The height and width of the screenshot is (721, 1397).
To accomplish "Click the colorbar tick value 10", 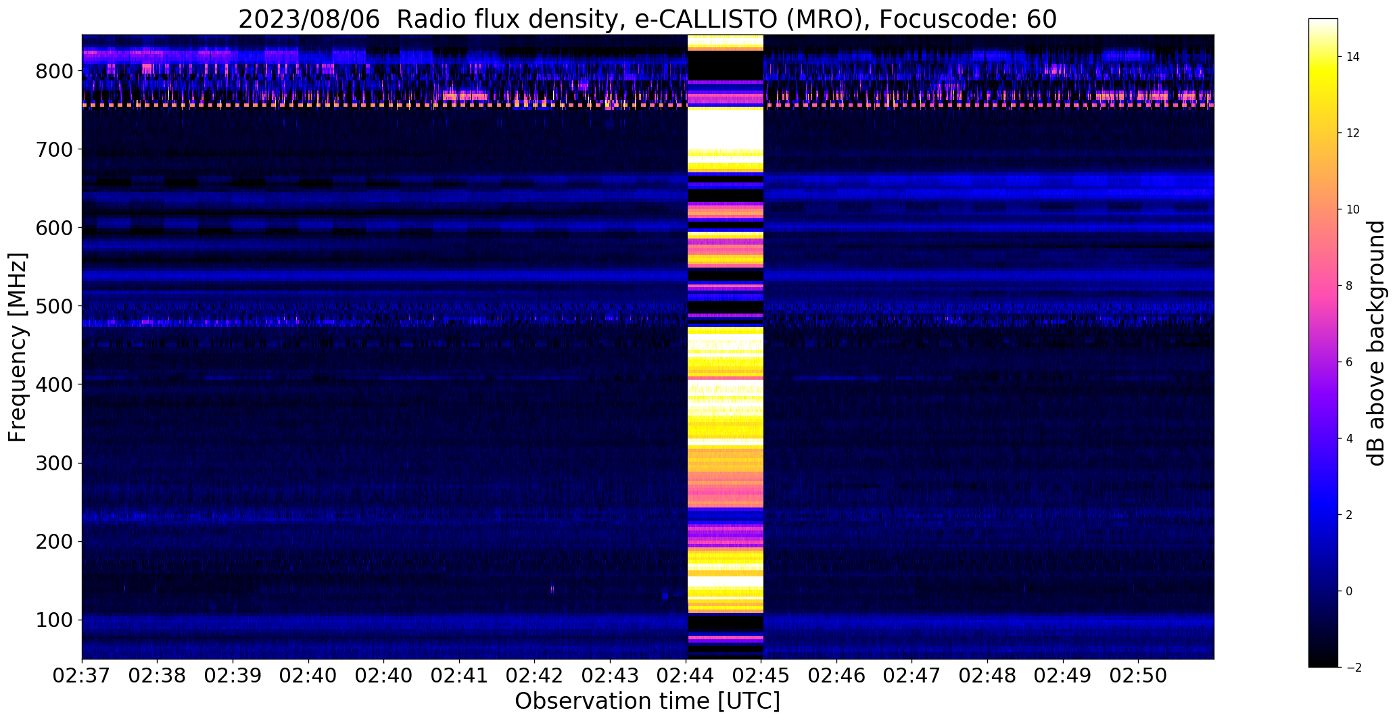I will click(1353, 209).
